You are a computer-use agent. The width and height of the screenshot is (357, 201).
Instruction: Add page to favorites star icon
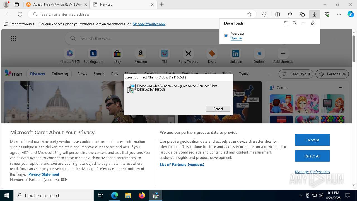(x=249, y=14)
